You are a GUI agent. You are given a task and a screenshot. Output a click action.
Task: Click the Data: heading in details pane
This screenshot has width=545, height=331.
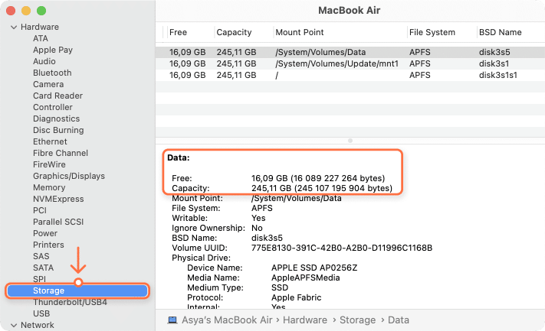179,157
